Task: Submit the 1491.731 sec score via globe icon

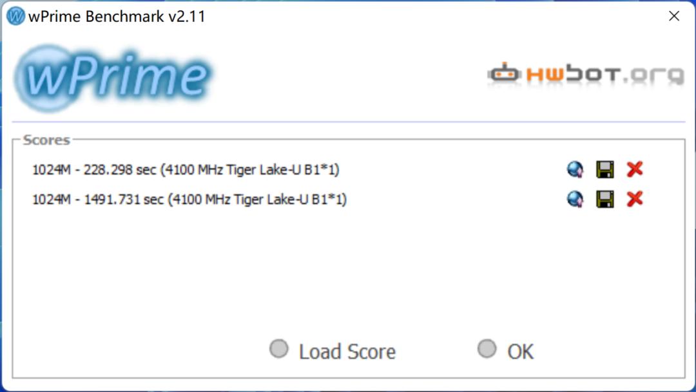Action: click(x=575, y=199)
